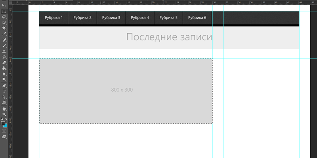
Task: Select the Rectangular Marquee tool
Action: [x=4, y=11]
